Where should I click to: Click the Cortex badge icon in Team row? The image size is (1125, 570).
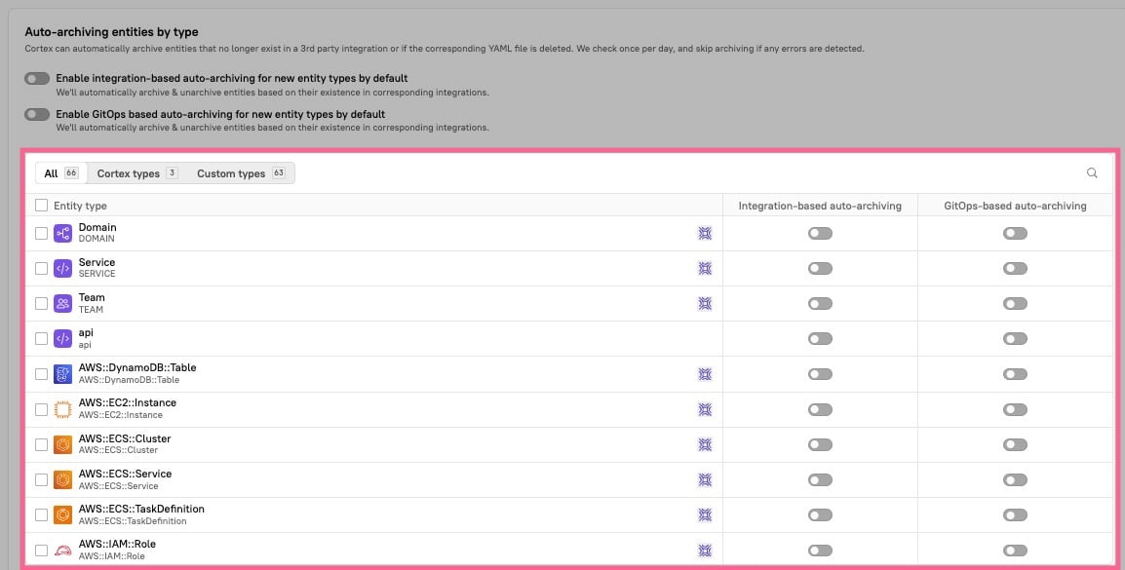click(x=705, y=303)
